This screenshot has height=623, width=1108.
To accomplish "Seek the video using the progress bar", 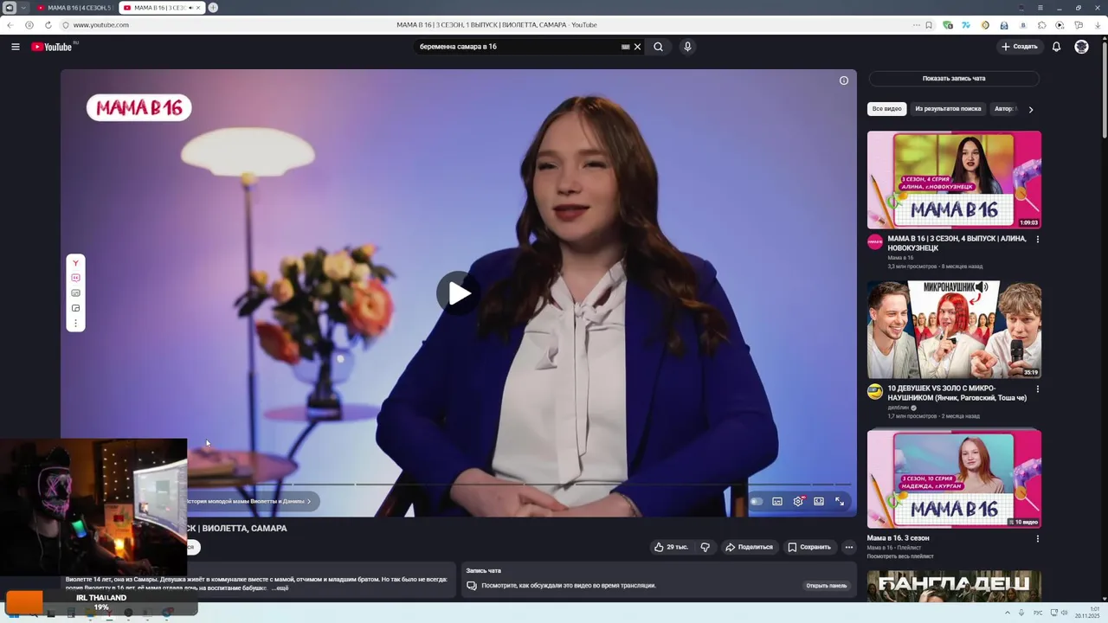I will (519, 485).
